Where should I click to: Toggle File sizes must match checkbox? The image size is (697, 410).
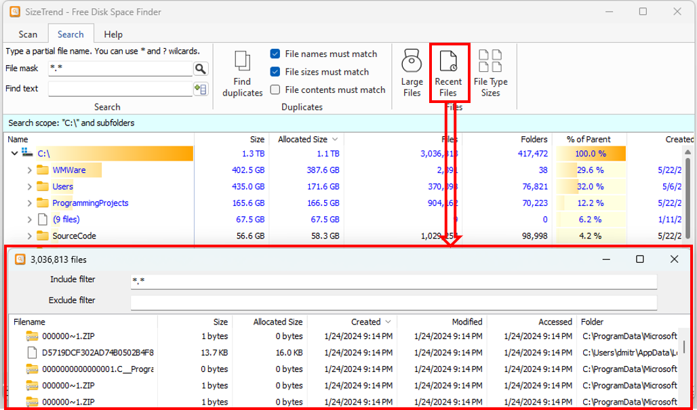click(275, 72)
